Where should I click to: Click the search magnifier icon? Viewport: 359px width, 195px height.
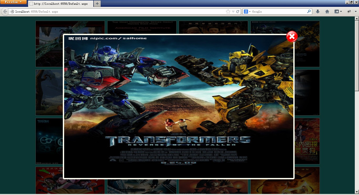coord(309,12)
